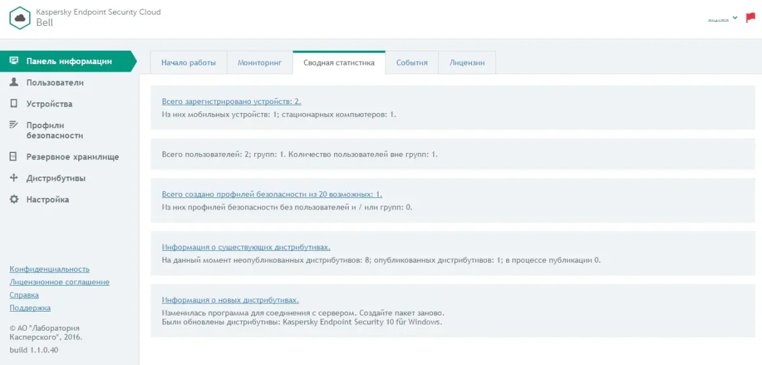The width and height of the screenshot is (762, 365).
Task: Open the account dropdown arrow at top right
Action: [735, 18]
